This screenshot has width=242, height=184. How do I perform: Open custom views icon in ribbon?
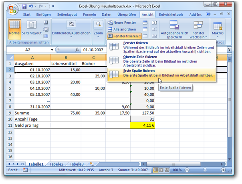[x=46, y=29]
